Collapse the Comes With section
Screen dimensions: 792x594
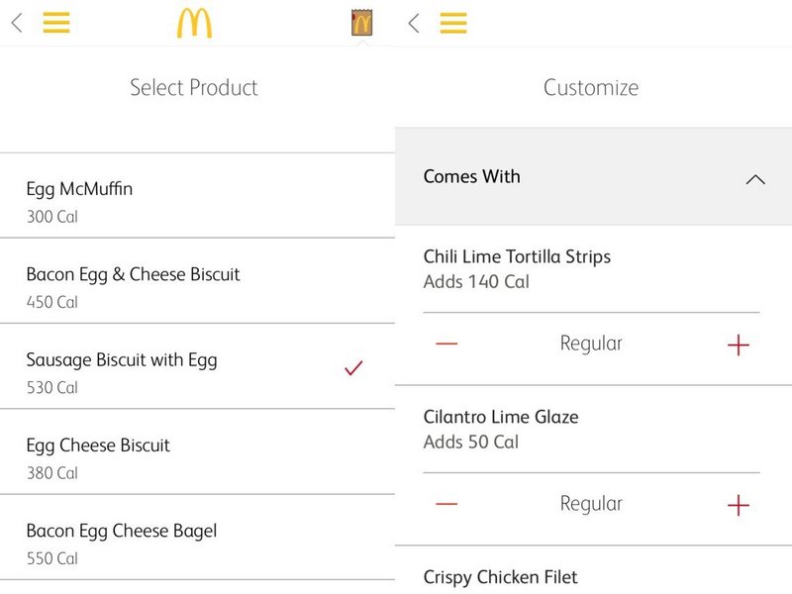coord(755,179)
